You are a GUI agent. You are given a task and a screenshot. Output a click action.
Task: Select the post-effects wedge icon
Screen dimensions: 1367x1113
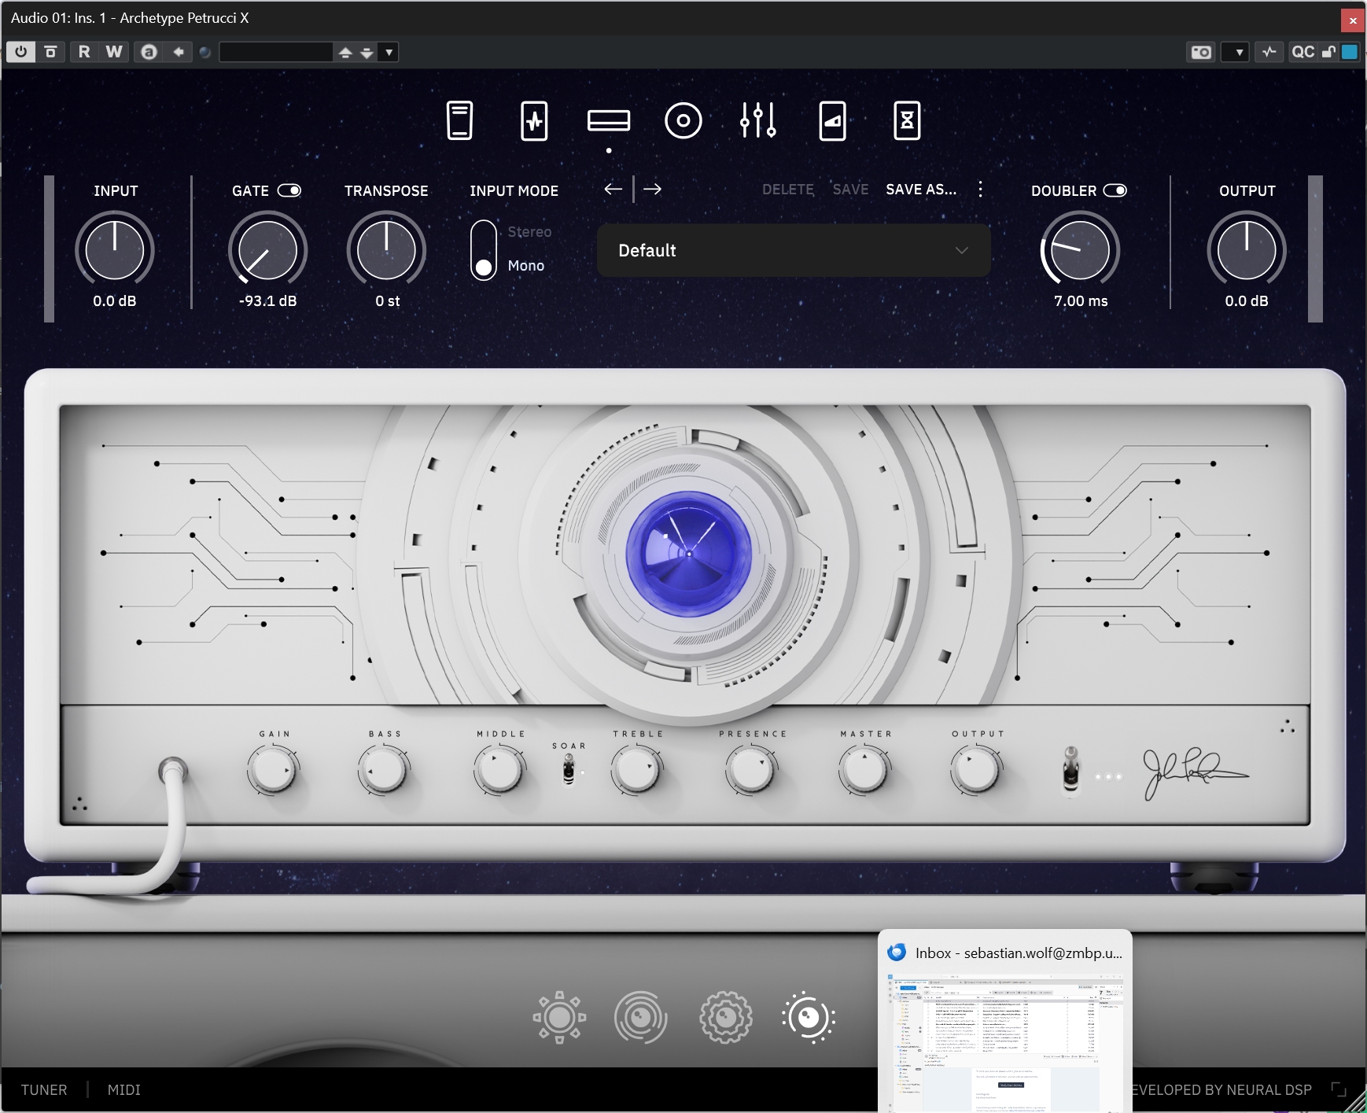point(832,121)
